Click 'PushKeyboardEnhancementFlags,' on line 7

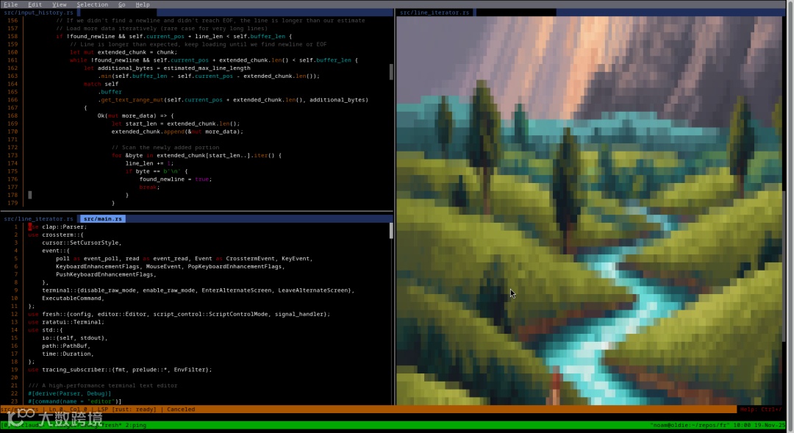pos(107,274)
